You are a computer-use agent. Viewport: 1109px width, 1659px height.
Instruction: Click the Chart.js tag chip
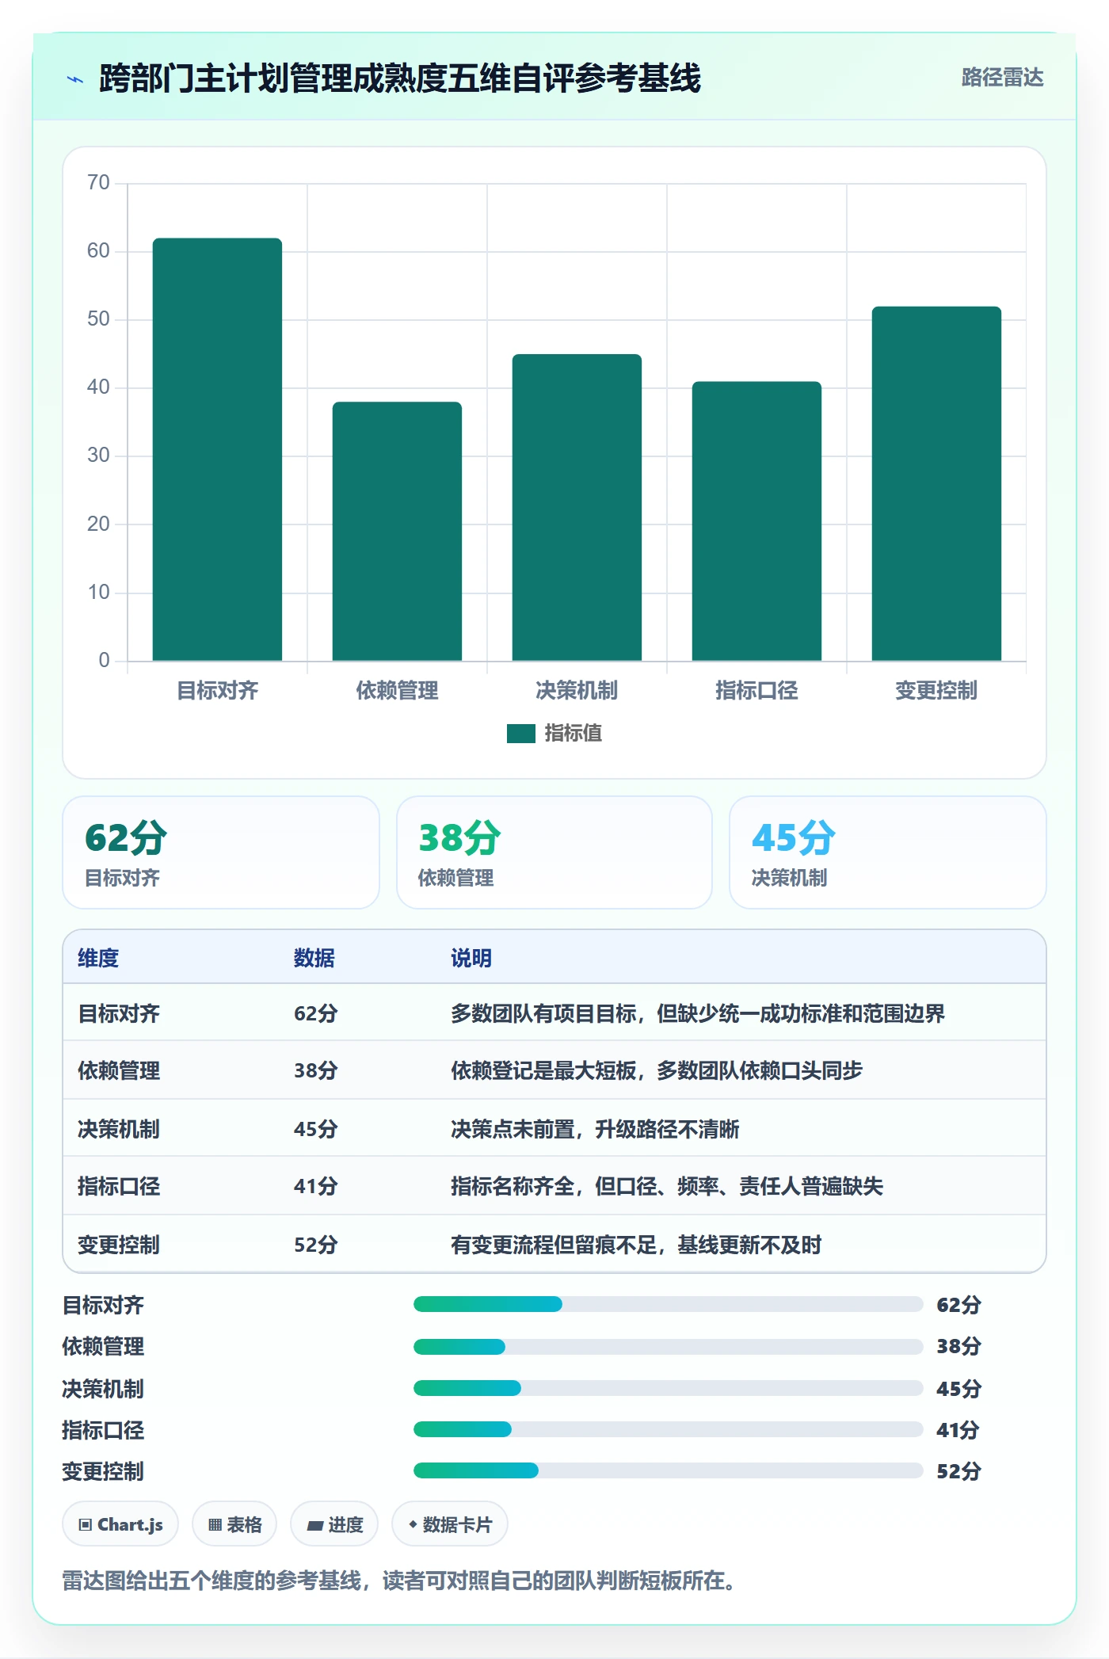point(120,1524)
